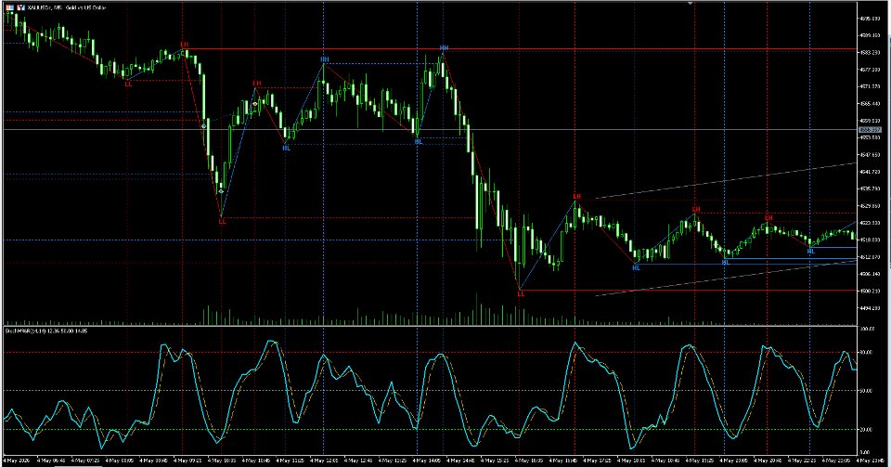Click the blue grid icon beside chart title

(x=9, y=7)
